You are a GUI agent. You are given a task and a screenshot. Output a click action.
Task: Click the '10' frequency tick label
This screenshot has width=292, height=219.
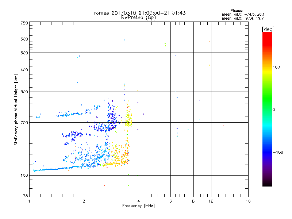pos(211,201)
